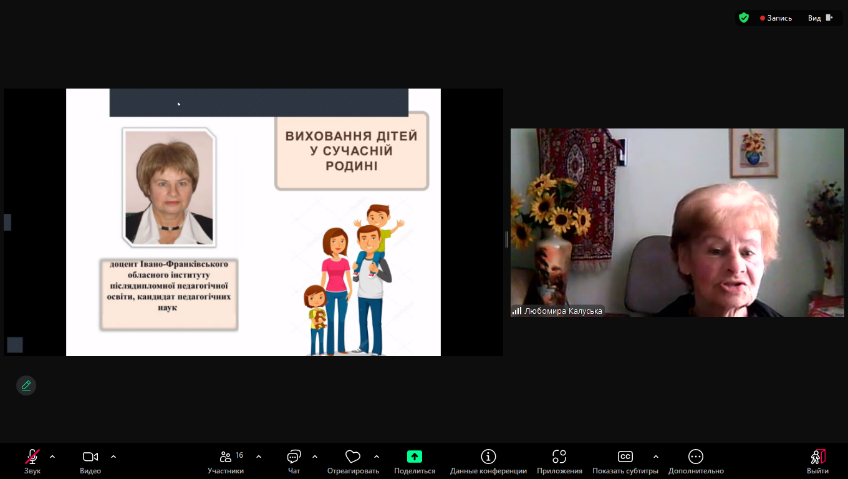This screenshot has width=848, height=479.
Task: Leave the meeting using Выйти
Action: pyautogui.click(x=817, y=457)
